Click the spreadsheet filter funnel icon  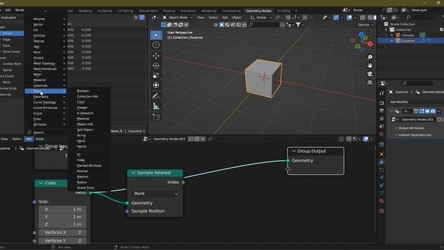point(142,17)
